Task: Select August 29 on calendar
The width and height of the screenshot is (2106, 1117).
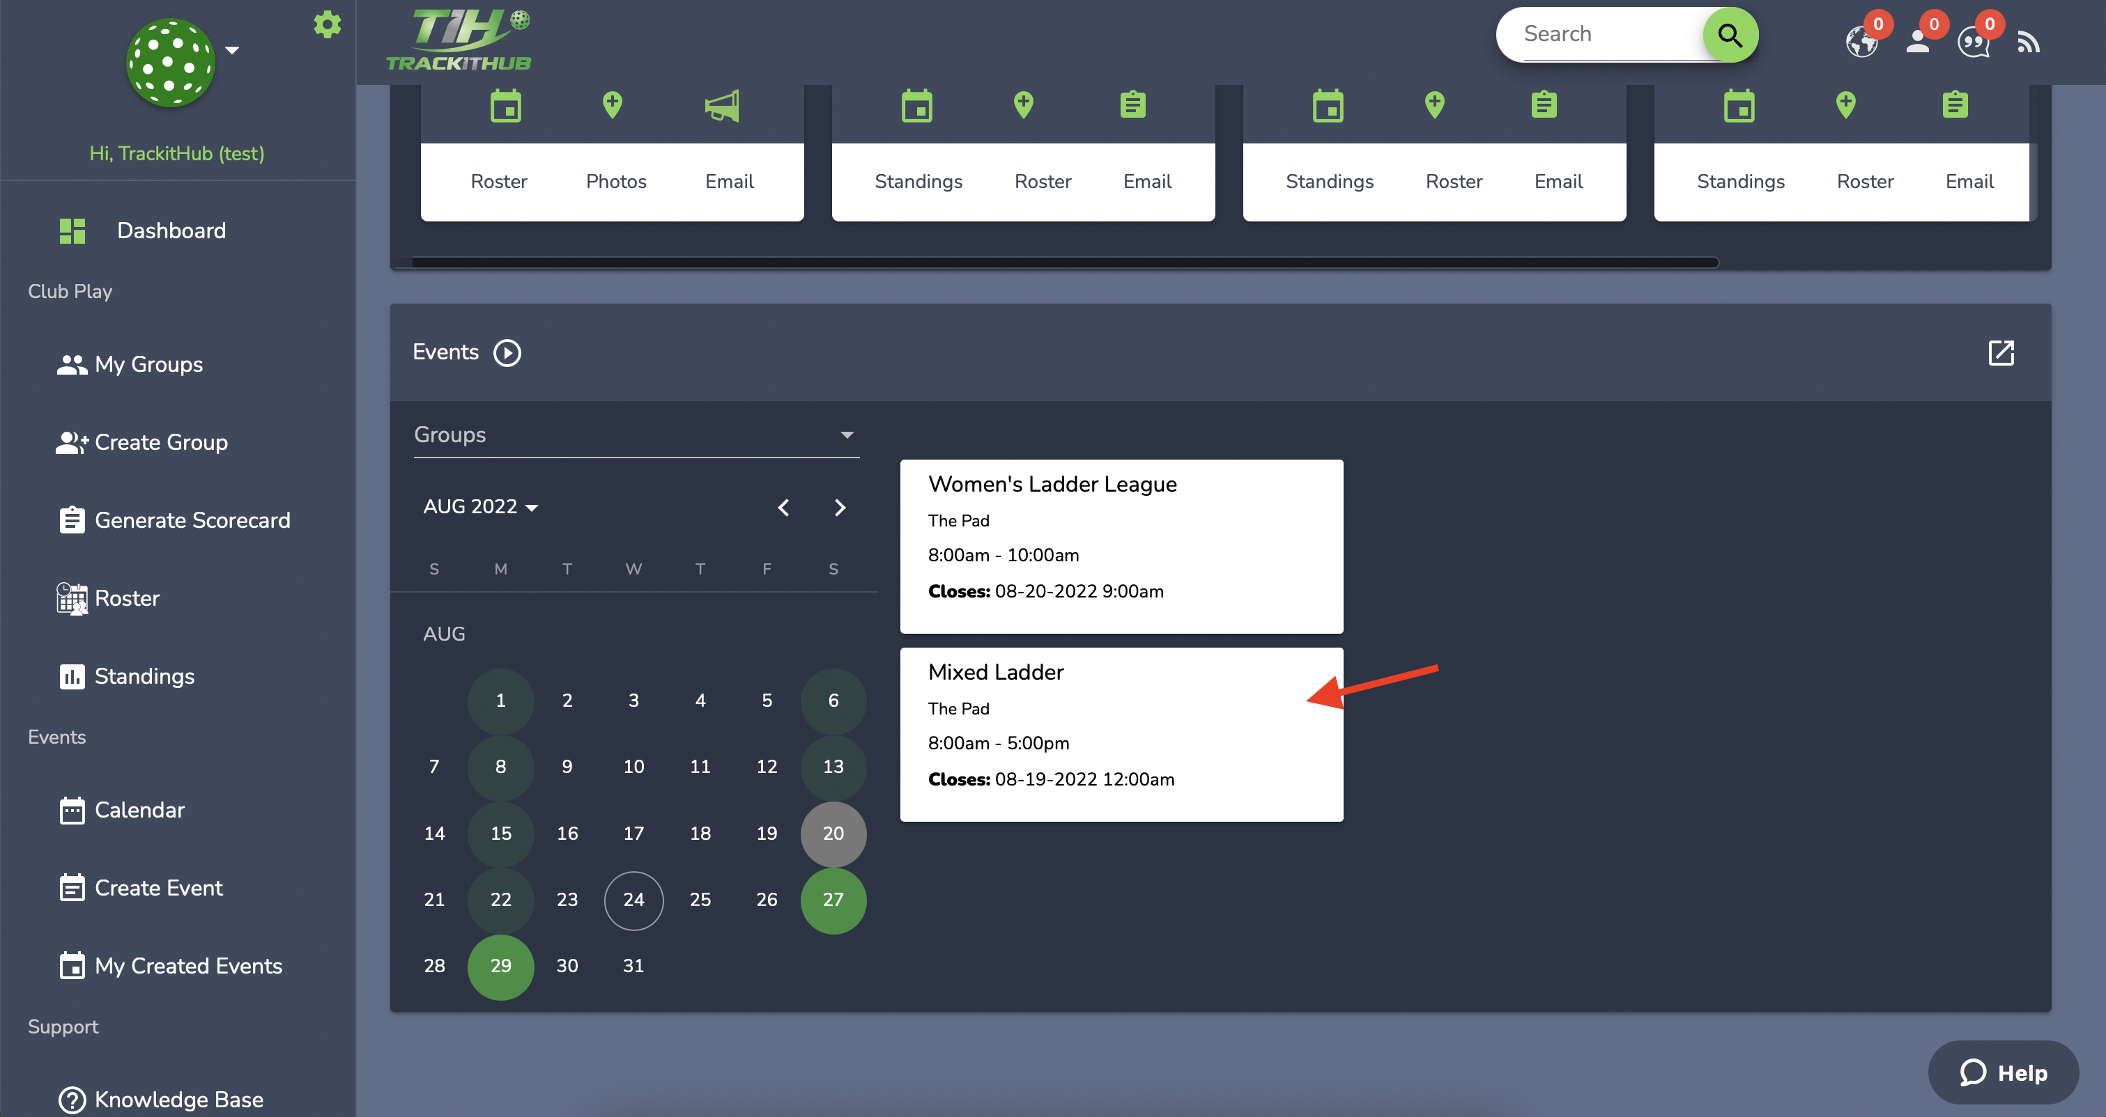Action: [500, 967]
